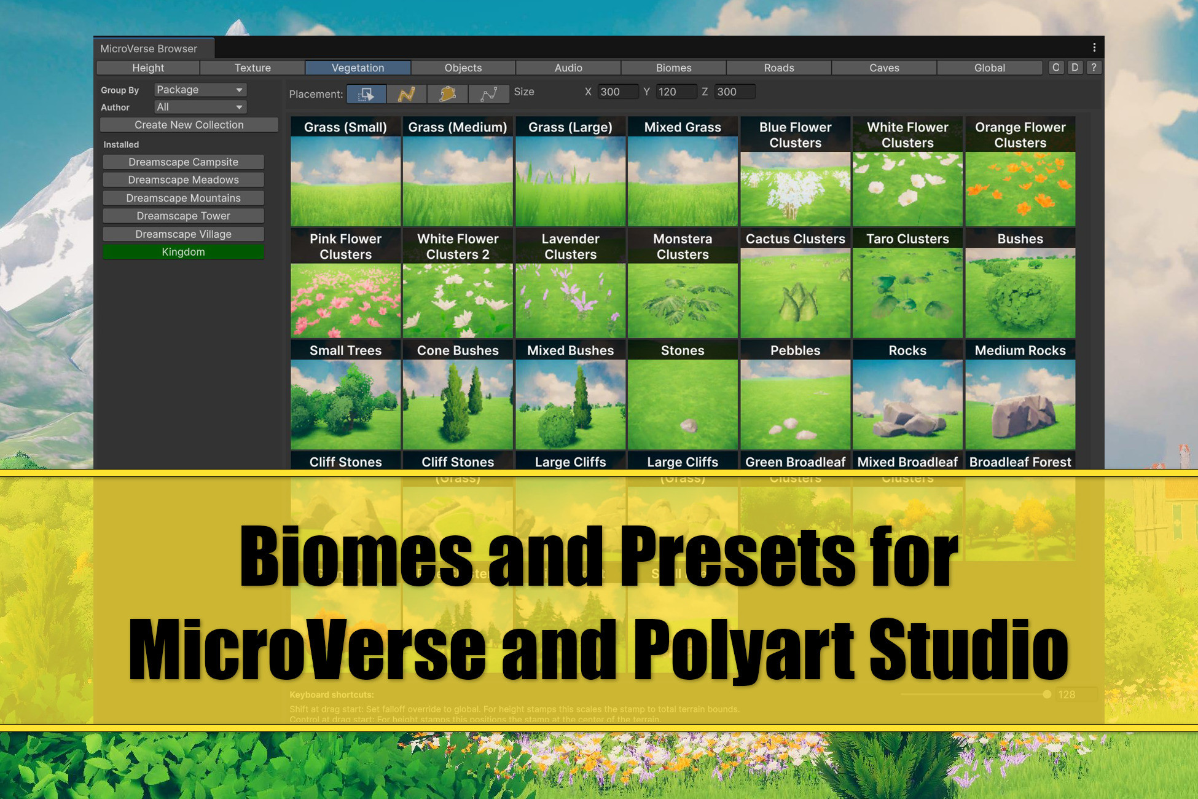
Task: Choose the filled spline area placement mode
Action: click(x=447, y=93)
